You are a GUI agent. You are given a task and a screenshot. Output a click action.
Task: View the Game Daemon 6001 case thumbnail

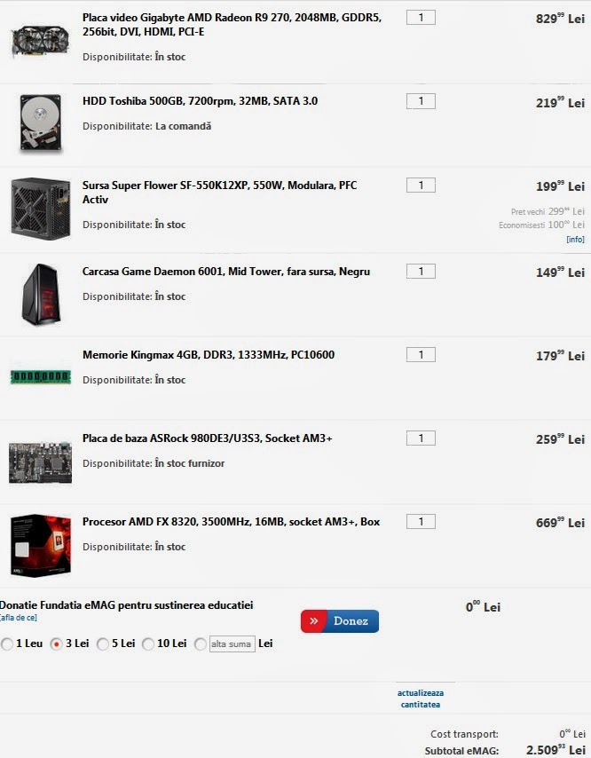[x=41, y=294]
